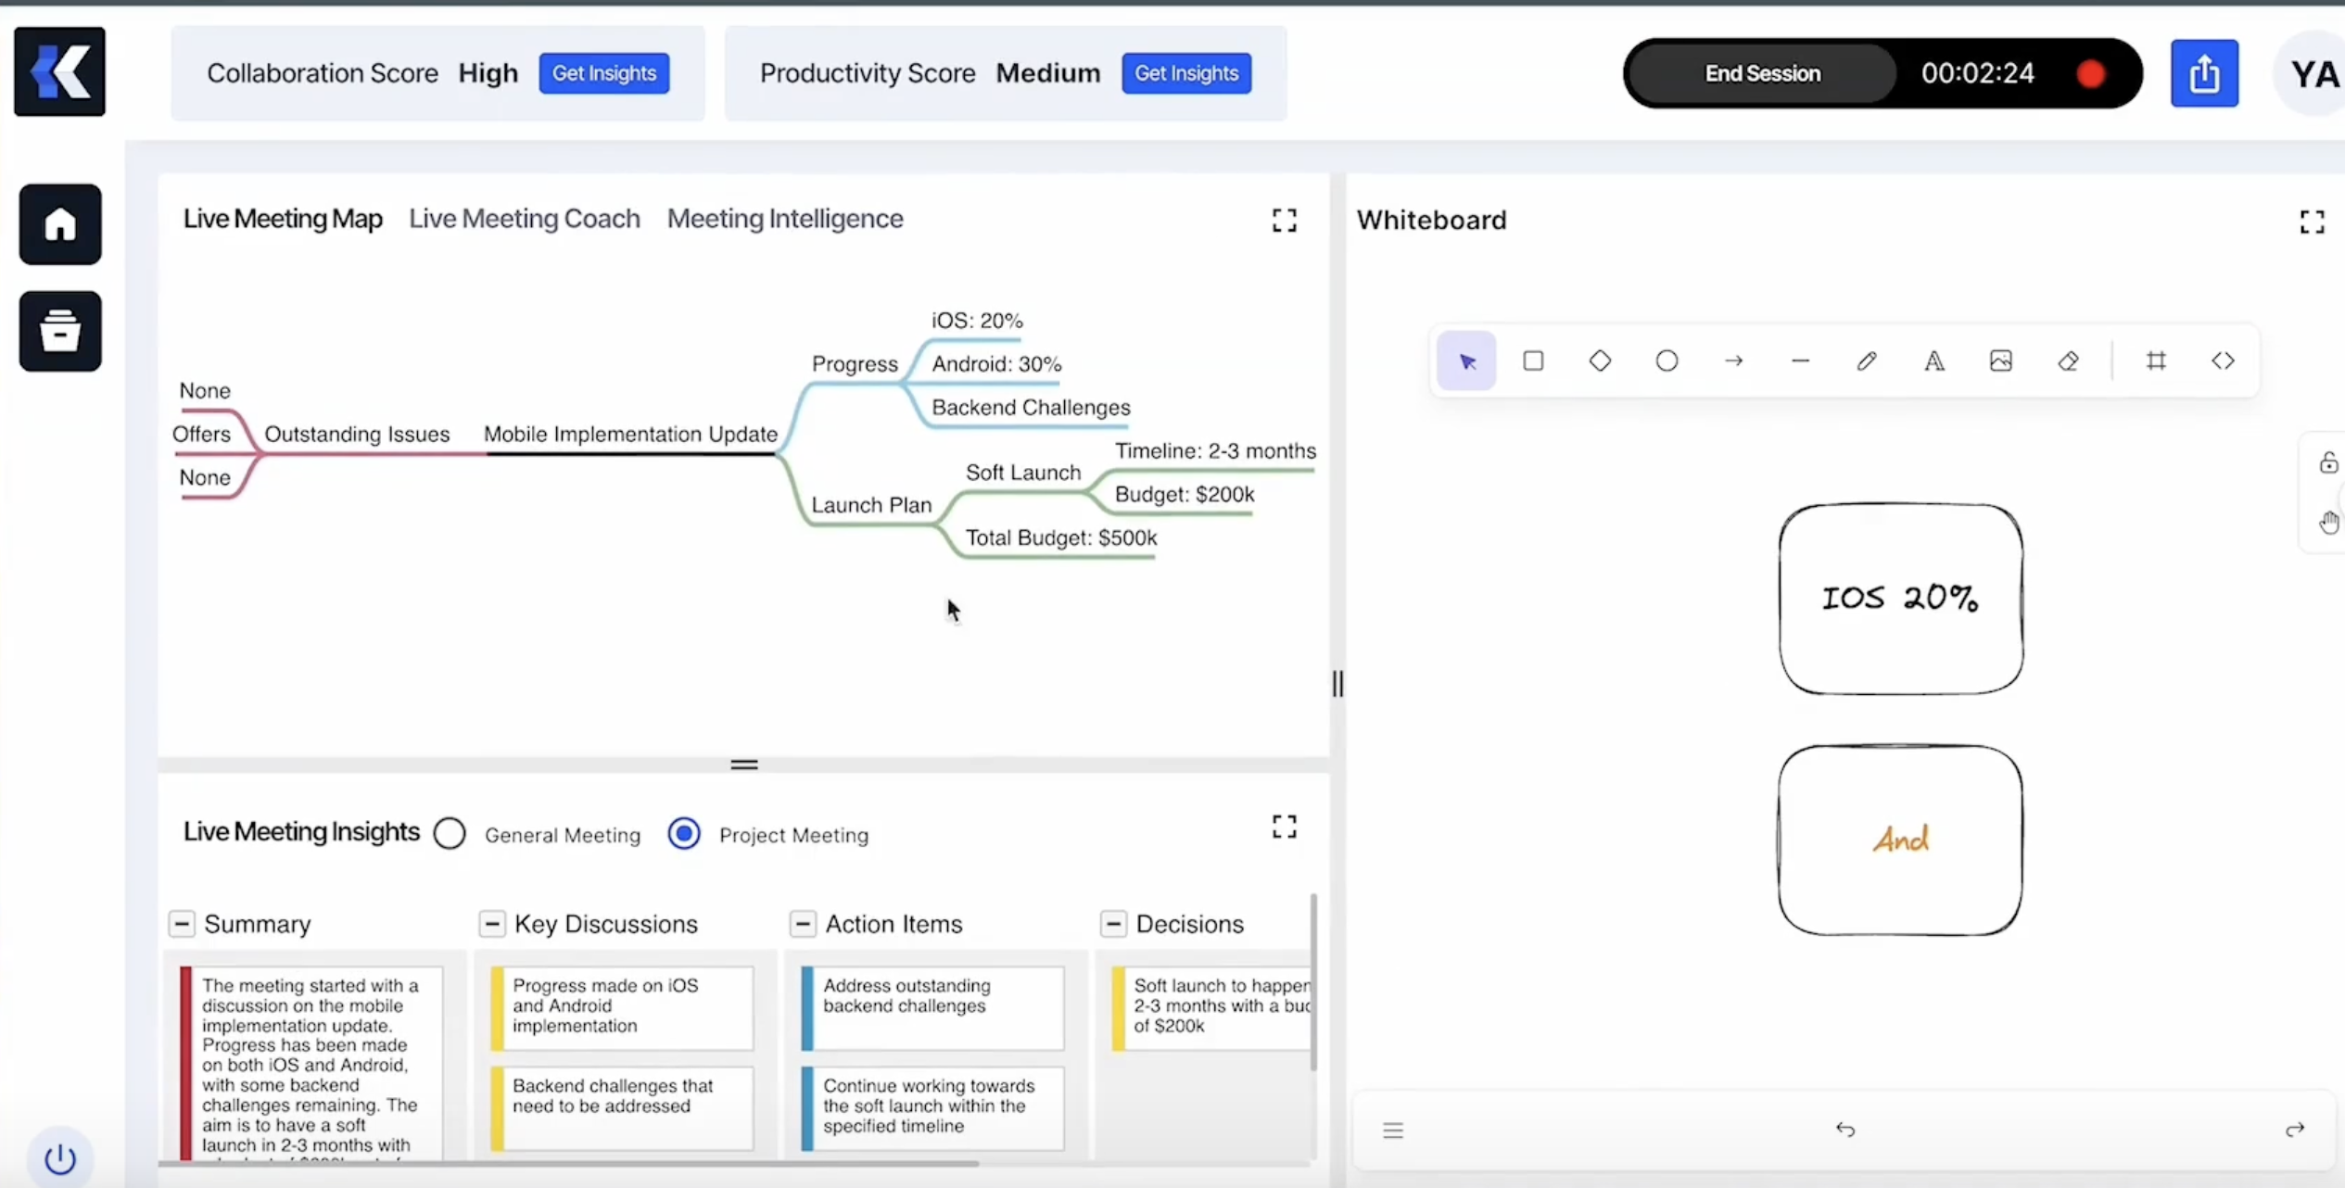Open the Meeting Intelligence tab
This screenshot has width=2345, height=1188.
(x=784, y=219)
